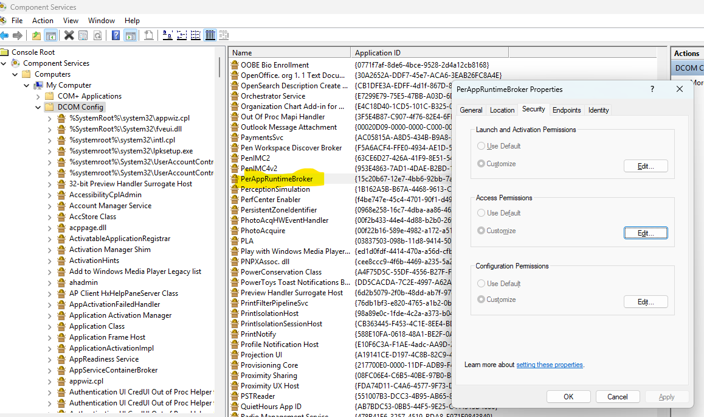Collapse the Component Services tree node

coord(4,63)
